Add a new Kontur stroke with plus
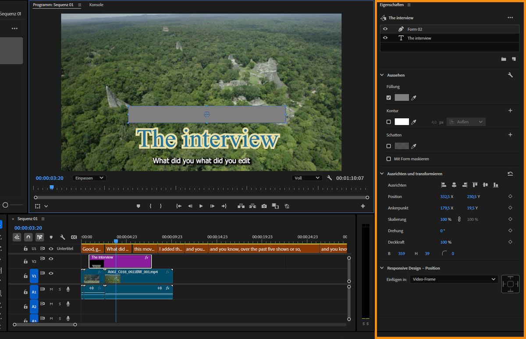This screenshot has width=526, height=339. pyautogui.click(x=510, y=111)
